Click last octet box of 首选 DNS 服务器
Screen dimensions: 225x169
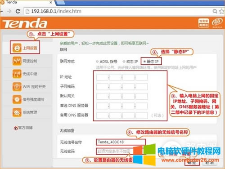[142, 106]
